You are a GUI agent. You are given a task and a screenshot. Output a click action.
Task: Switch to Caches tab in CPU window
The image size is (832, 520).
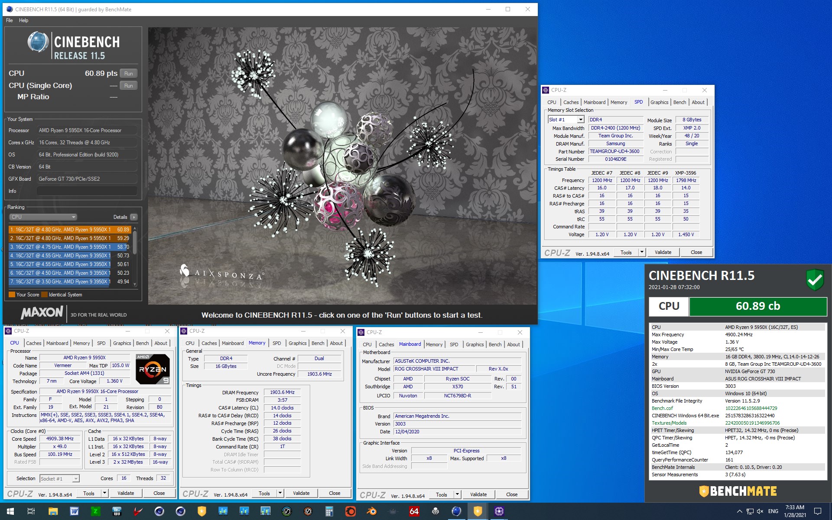pos(34,343)
